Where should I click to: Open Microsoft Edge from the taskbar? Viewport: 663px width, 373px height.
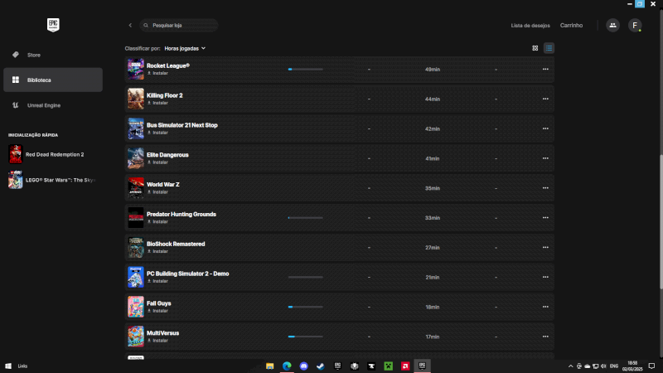pos(287,366)
